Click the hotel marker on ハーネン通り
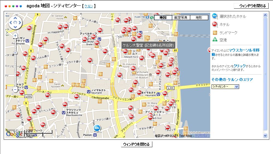The height and width of the screenshot is (154, 273). (x=48, y=95)
